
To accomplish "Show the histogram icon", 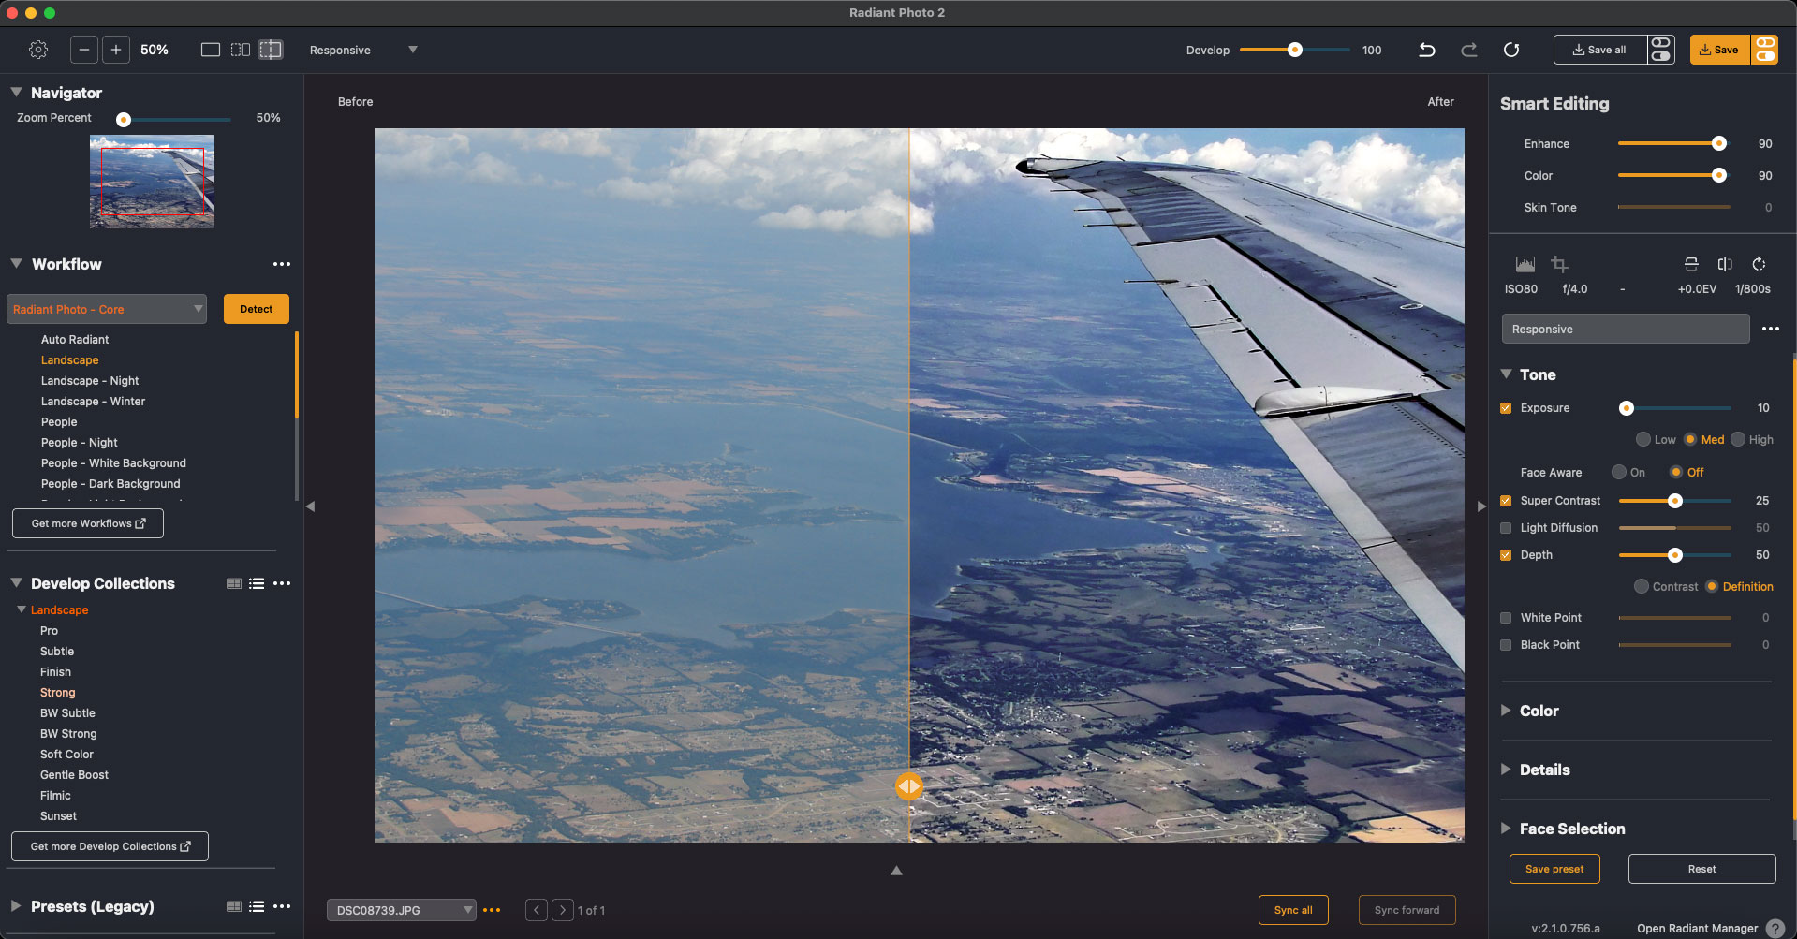I will pyautogui.click(x=1525, y=264).
